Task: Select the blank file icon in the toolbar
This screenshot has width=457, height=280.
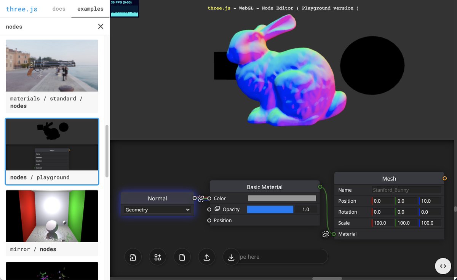Action: tap(182, 257)
